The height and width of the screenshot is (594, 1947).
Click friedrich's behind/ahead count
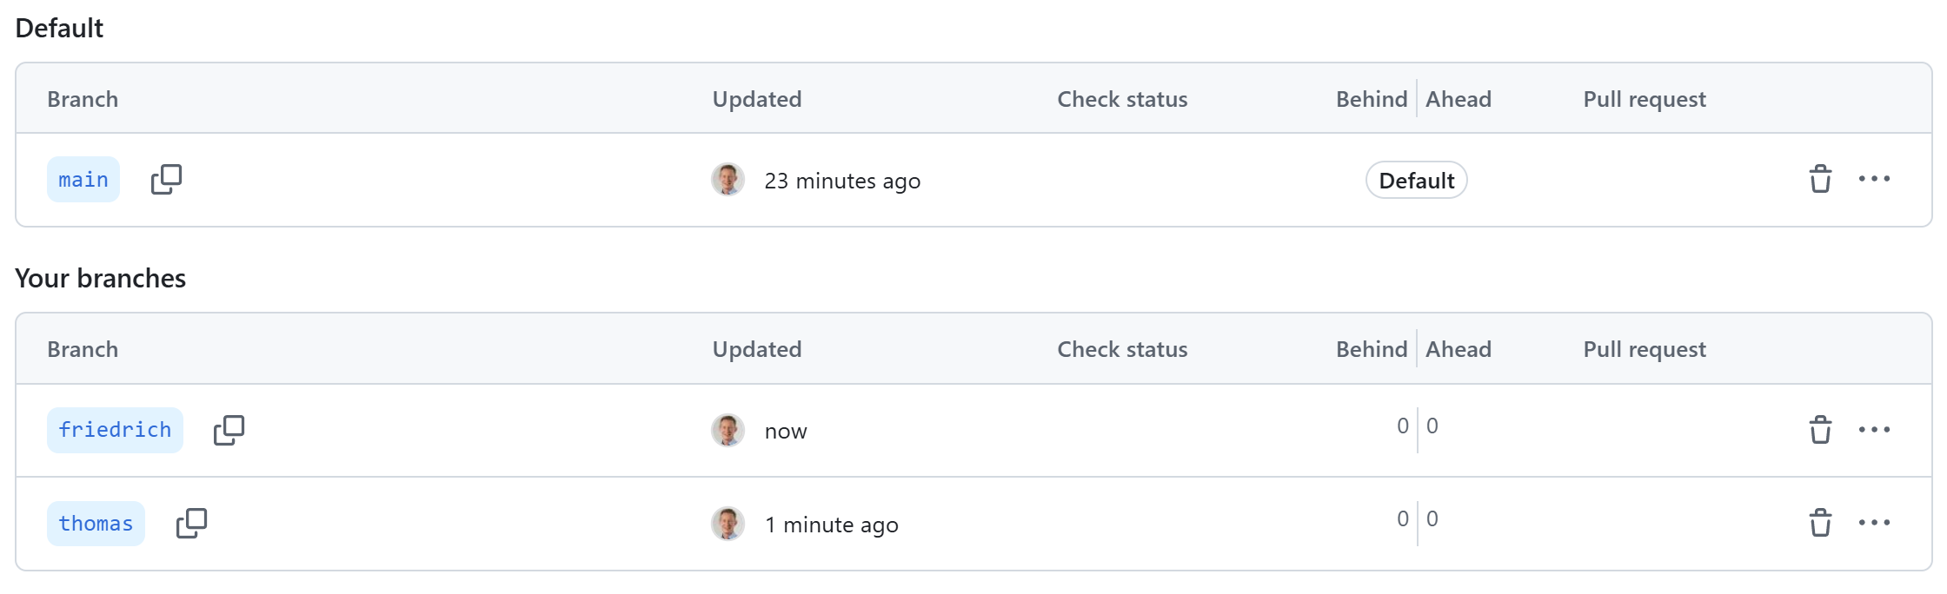click(1417, 426)
